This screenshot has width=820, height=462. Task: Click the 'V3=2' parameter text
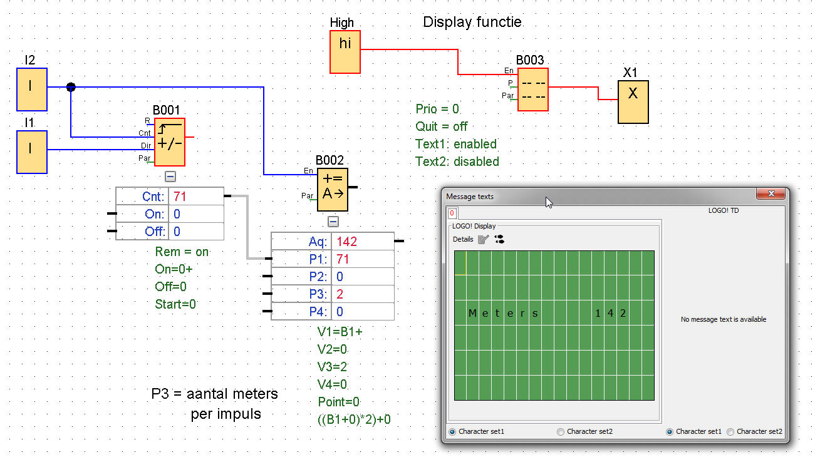333,367
